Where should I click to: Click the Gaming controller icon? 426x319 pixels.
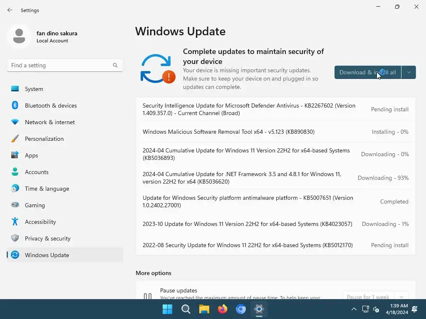tap(15, 205)
